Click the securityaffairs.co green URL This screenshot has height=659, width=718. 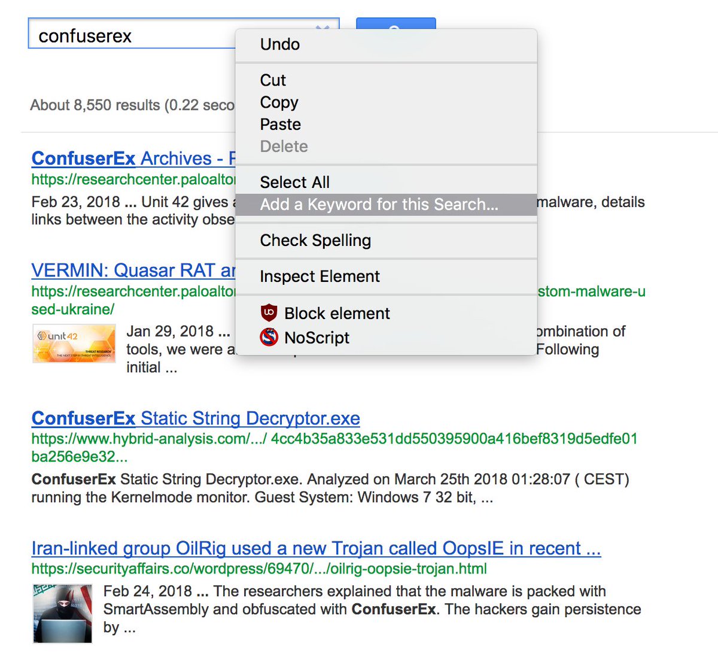tap(259, 569)
